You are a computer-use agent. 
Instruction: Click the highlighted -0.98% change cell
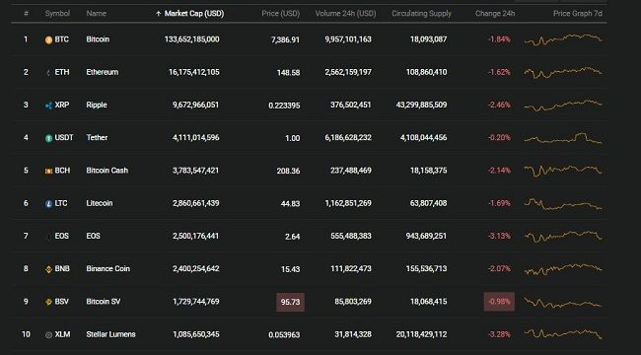(x=499, y=302)
